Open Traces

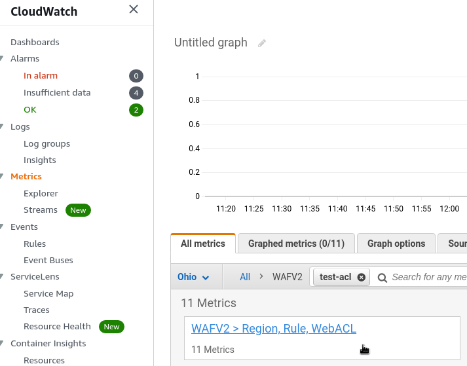[x=36, y=310]
